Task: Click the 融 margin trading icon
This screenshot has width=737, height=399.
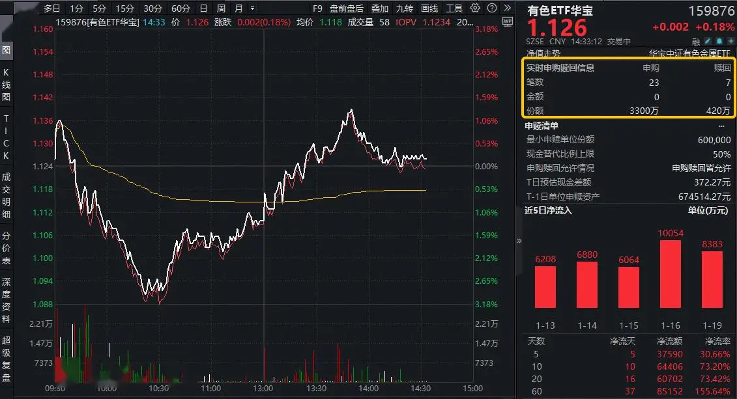Action: point(696,40)
